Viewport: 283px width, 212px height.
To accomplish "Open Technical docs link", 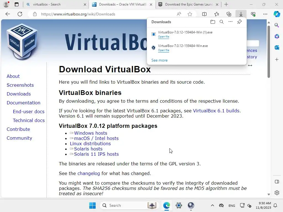I will point(29,120).
